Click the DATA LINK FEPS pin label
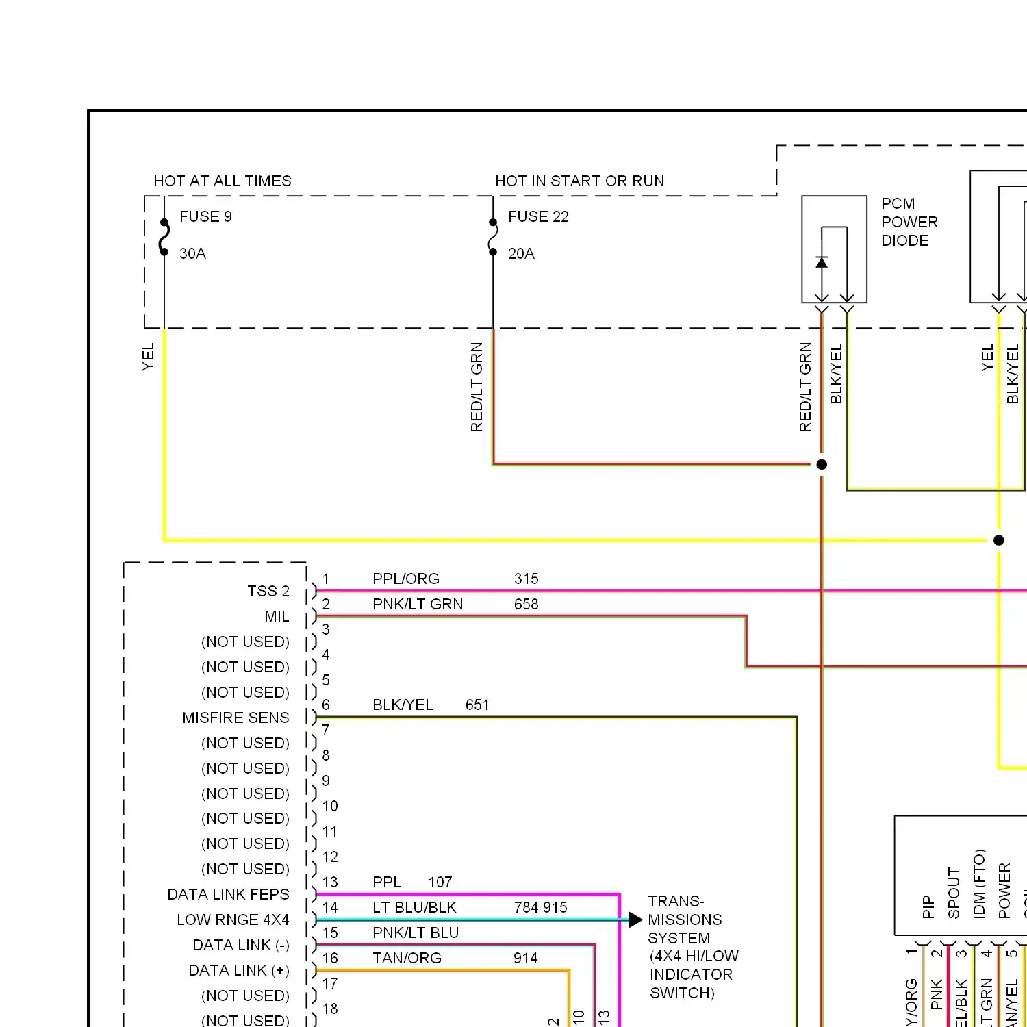Screen dimensions: 1027x1027 [228, 894]
